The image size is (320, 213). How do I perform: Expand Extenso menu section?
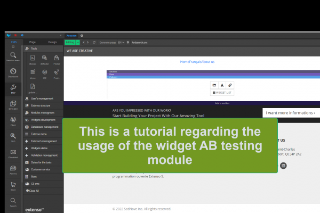coord(43,134)
